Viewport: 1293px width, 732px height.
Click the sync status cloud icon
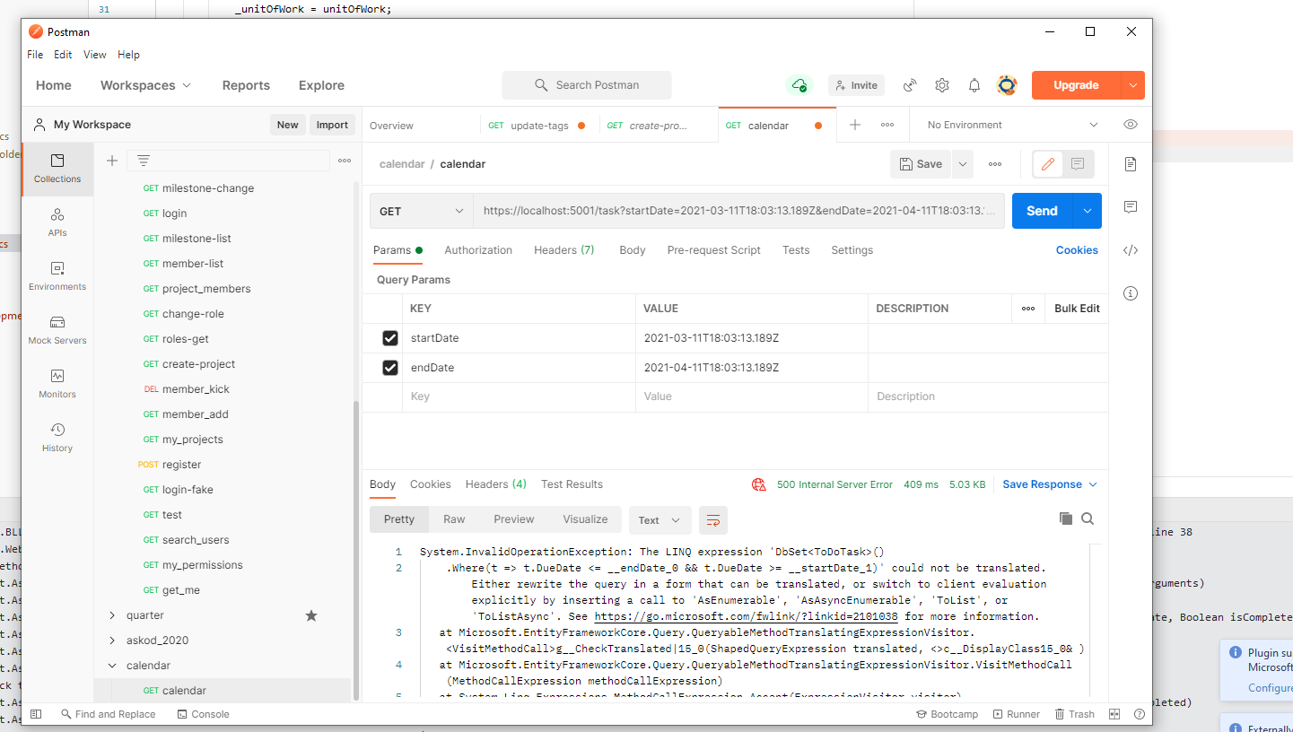[798, 85]
